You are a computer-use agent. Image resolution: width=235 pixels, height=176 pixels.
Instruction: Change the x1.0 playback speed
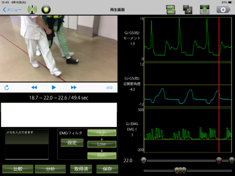109,88
